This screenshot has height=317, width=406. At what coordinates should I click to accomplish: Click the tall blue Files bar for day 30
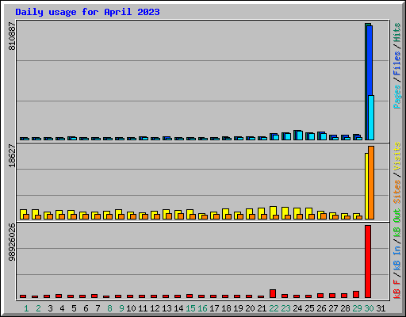click(x=370, y=60)
